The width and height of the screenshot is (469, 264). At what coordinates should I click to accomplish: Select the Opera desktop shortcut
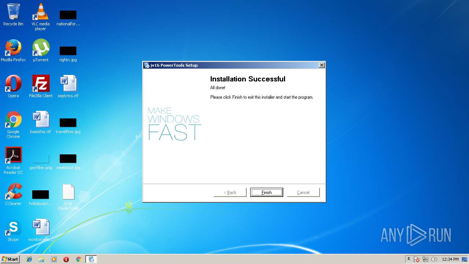[13, 87]
